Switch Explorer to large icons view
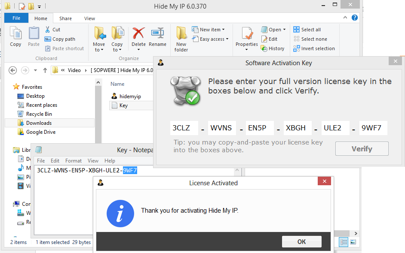 click(353, 242)
